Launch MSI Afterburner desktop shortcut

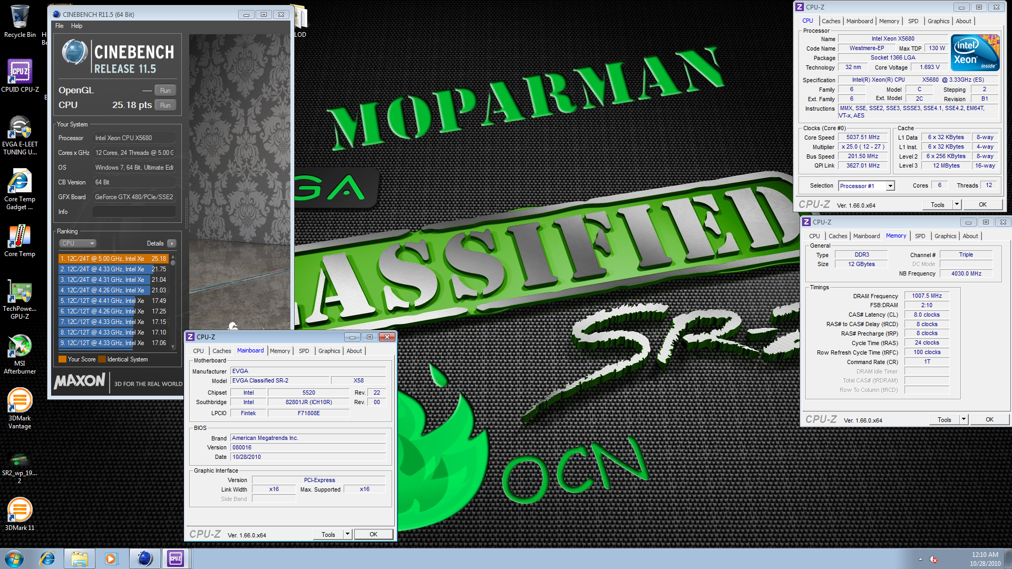tap(20, 354)
